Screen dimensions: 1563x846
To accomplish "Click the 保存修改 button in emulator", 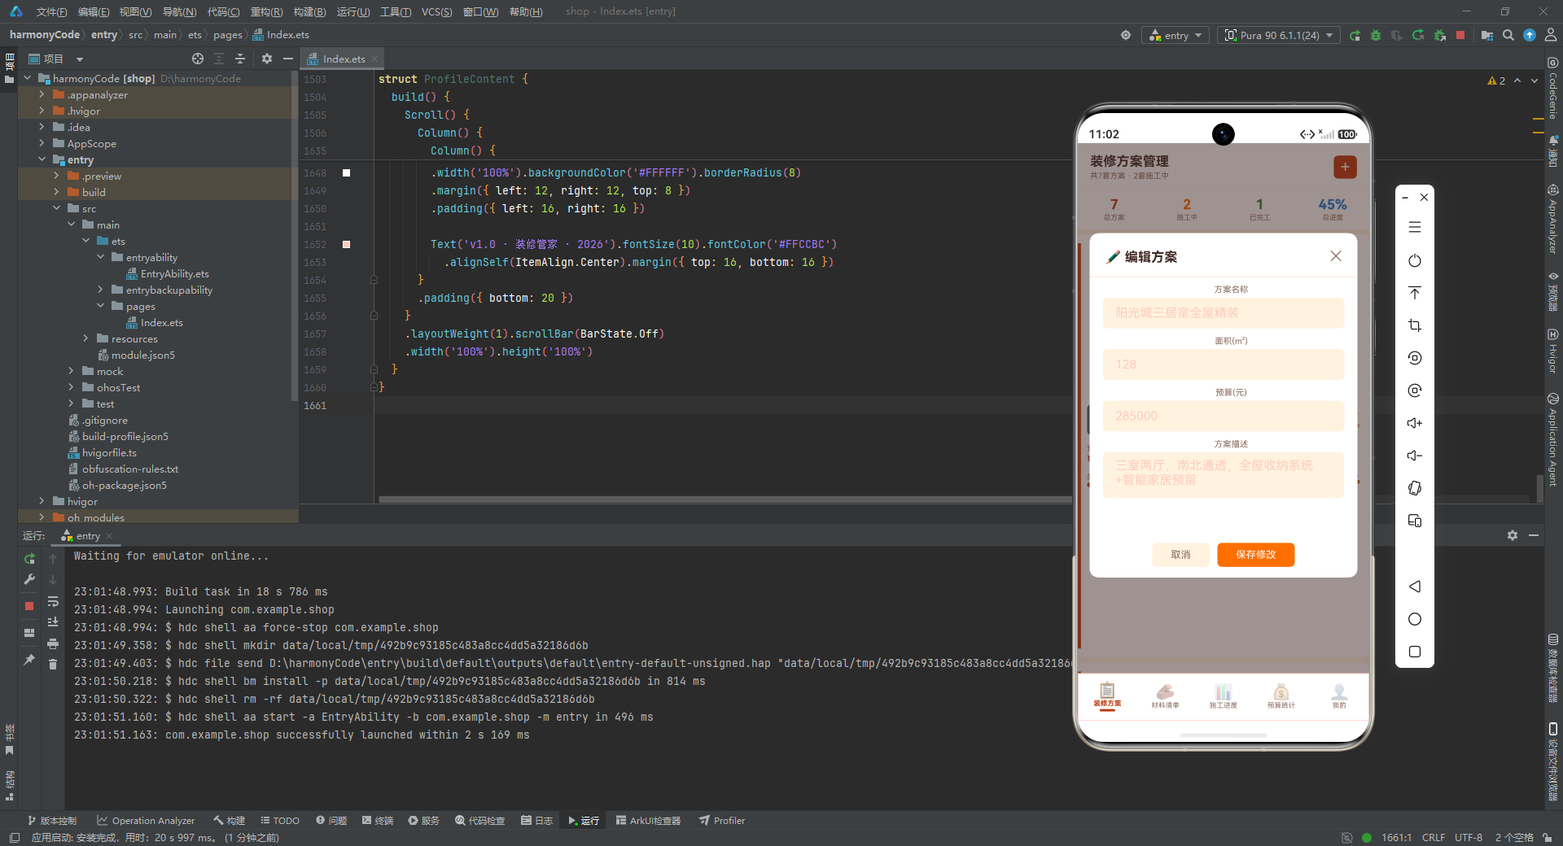I will coord(1255,554).
